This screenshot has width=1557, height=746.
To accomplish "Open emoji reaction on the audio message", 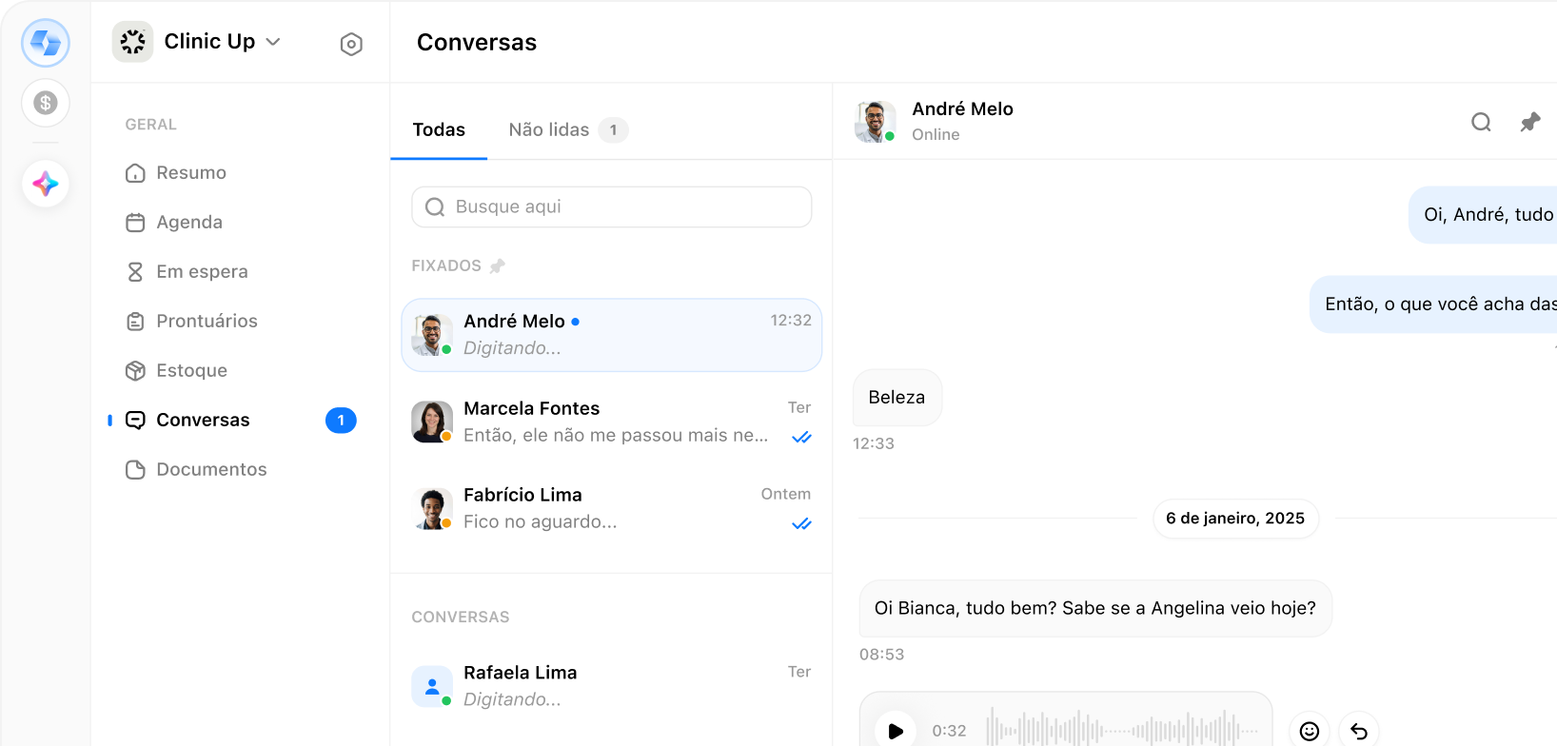I will tap(1310, 730).
